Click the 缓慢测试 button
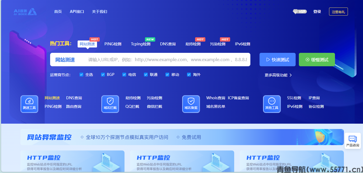Image resolution: width=363 pixels, height=173 pixels. (x=317, y=60)
